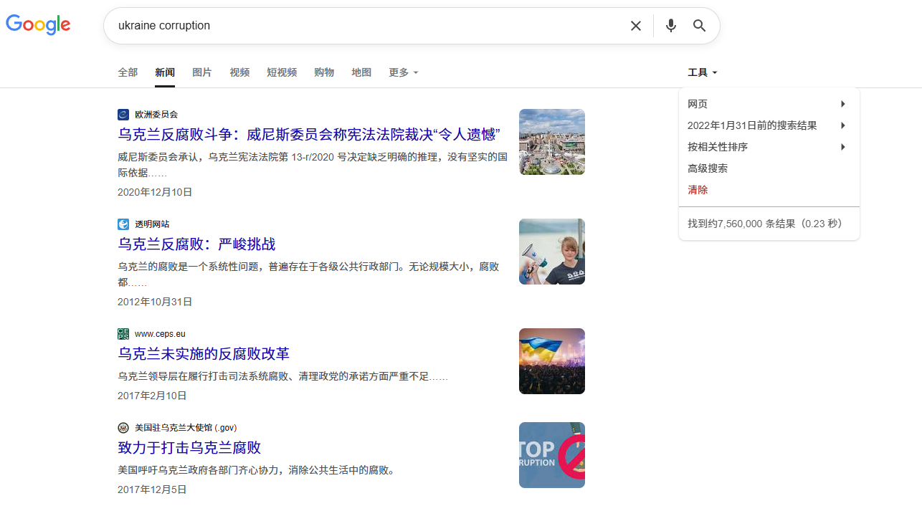Click the magnifying glass search icon
Image resolution: width=922 pixels, height=511 pixels.
(700, 26)
